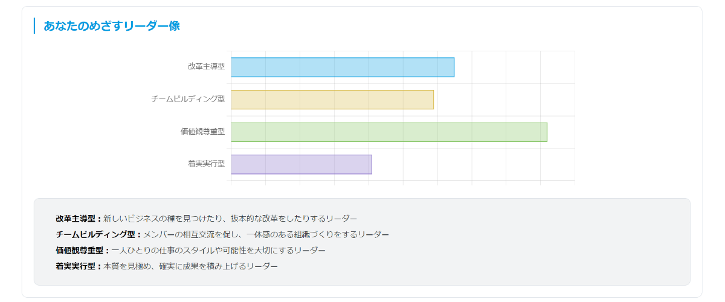This screenshot has height=302, width=725.
Task: Click the purple 着実実行型 bar
Action: pos(301,164)
